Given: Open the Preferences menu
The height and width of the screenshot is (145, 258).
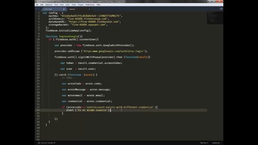Looking at the screenshot, I should click(x=90, y=5).
